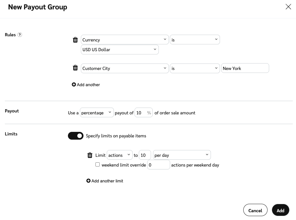Open the USD US Dollar dropdown
This screenshot has width=296, height=220.
click(120, 50)
